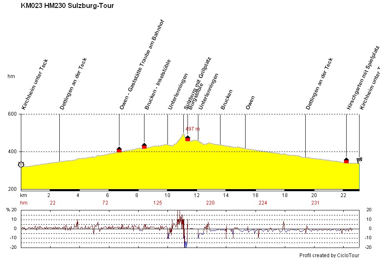380x258 pixels.
Task: Select the house marker below Owen Gaststätte Traube
Action: 119,149
